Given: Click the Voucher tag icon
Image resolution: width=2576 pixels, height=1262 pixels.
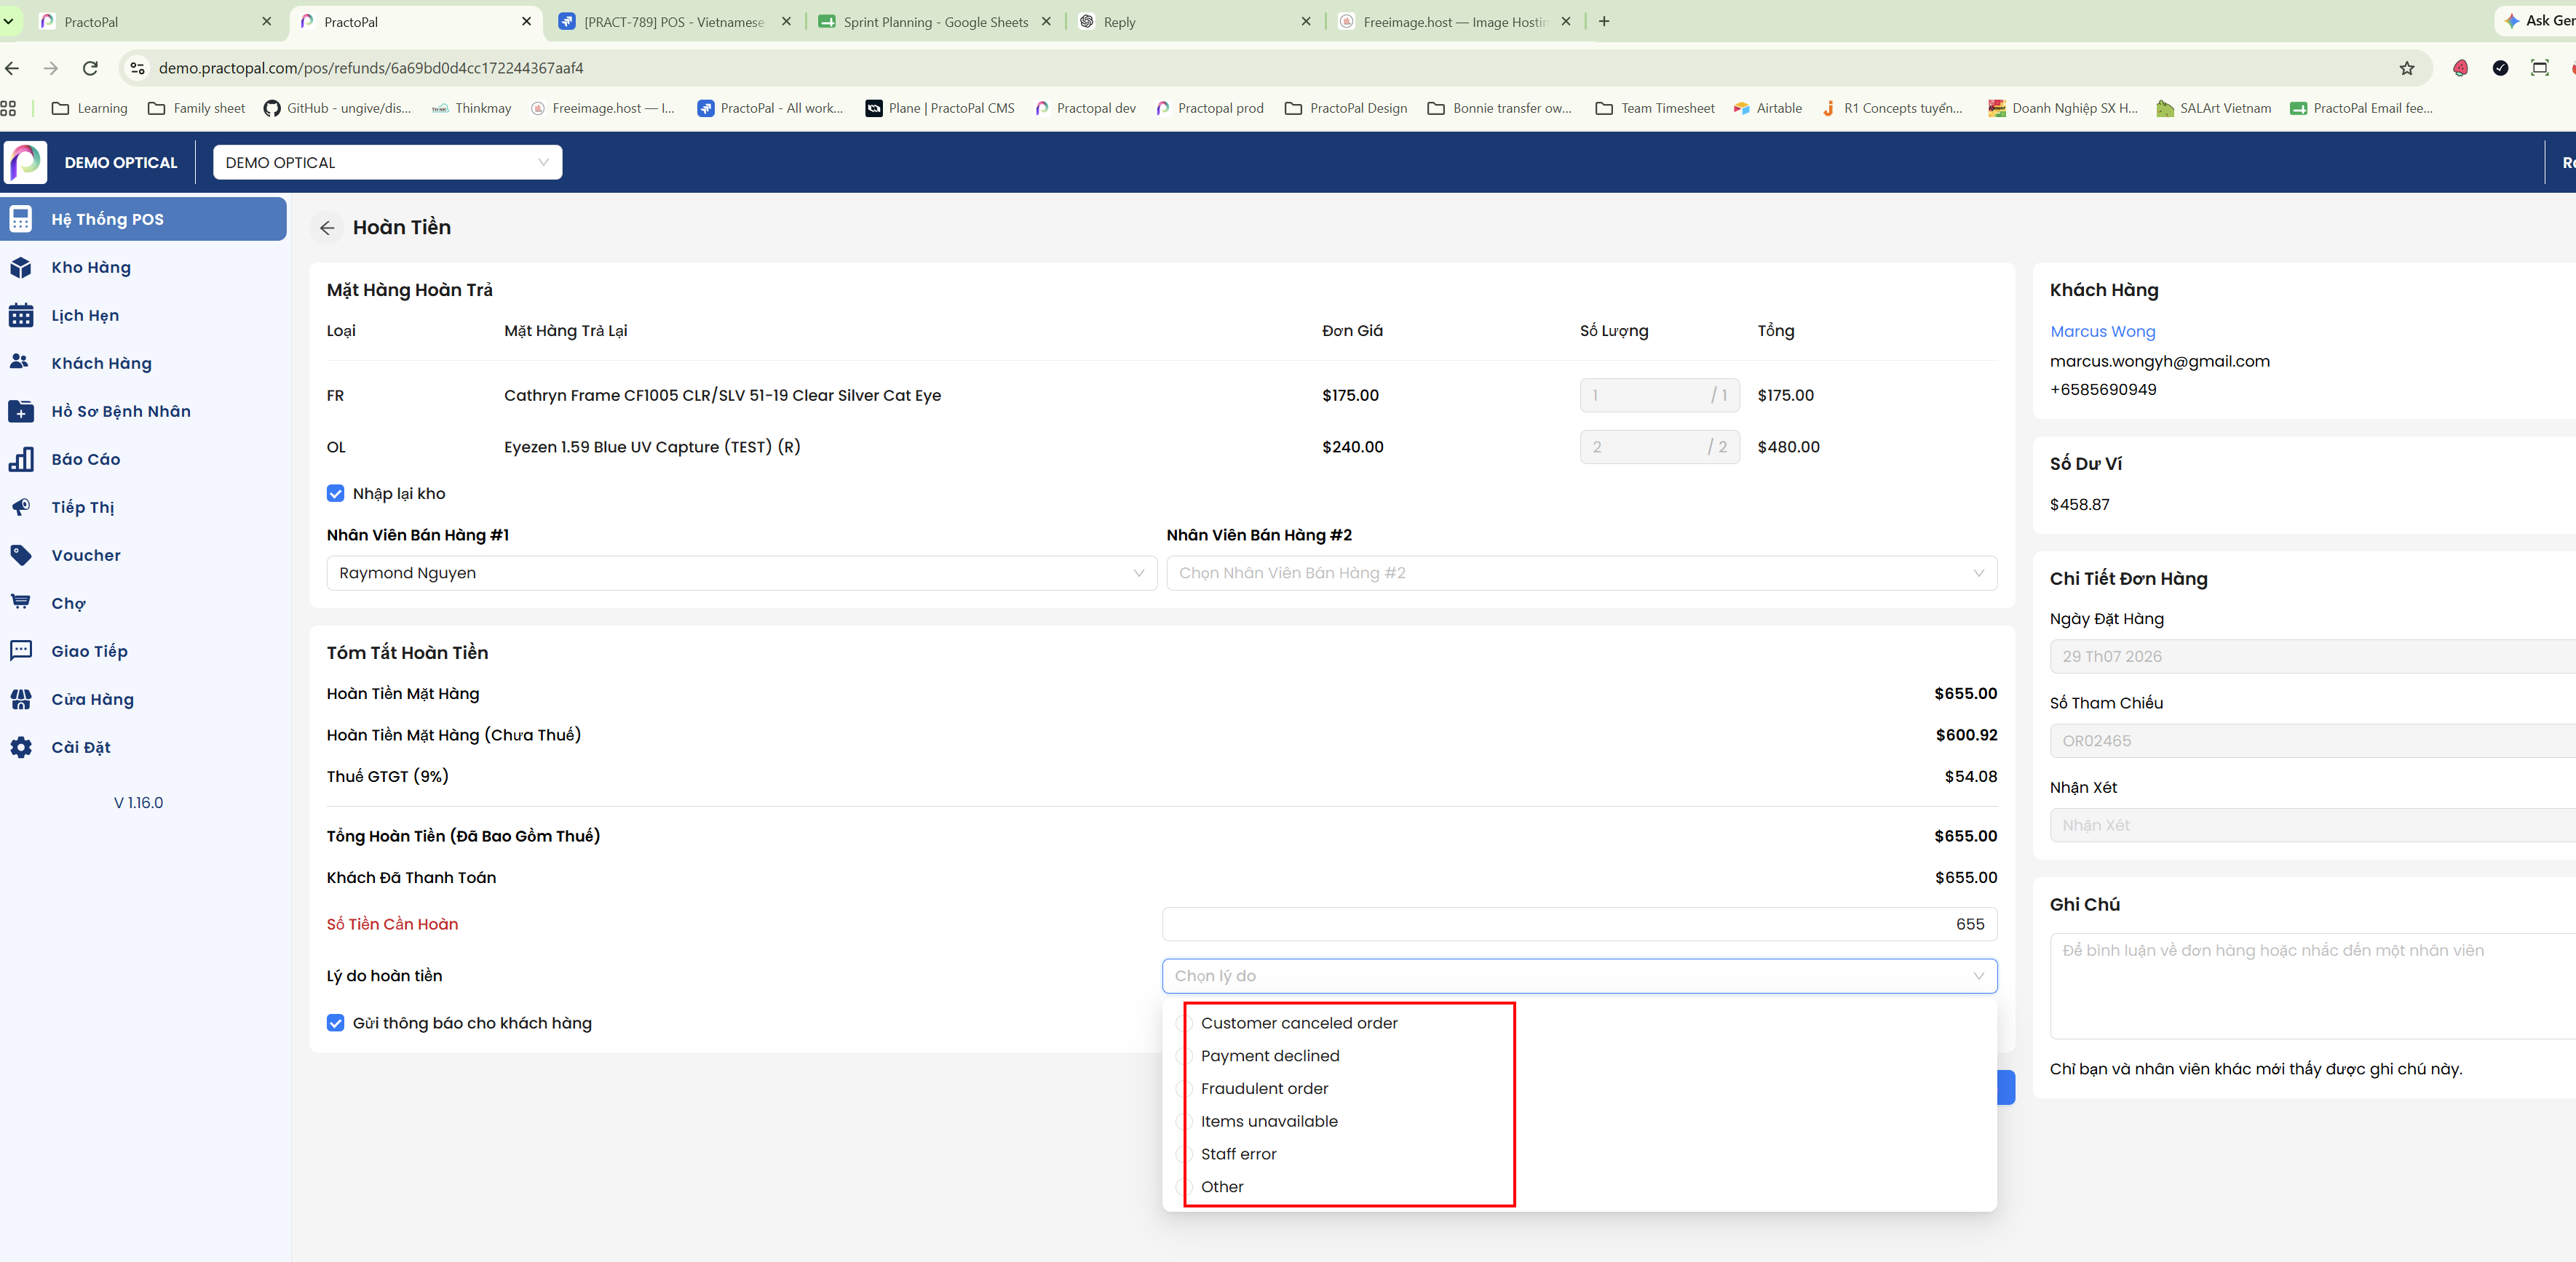Looking at the screenshot, I should tap(21, 556).
